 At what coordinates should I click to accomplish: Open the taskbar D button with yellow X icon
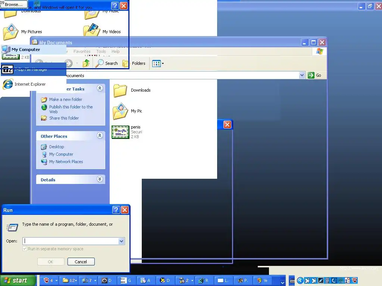coord(165,280)
